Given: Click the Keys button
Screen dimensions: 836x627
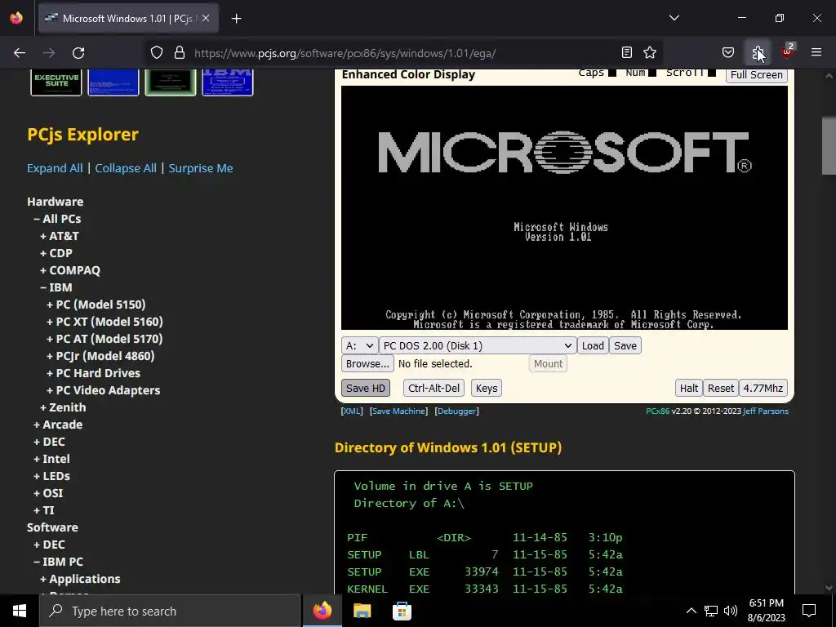Looking at the screenshot, I should tap(487, 388).
